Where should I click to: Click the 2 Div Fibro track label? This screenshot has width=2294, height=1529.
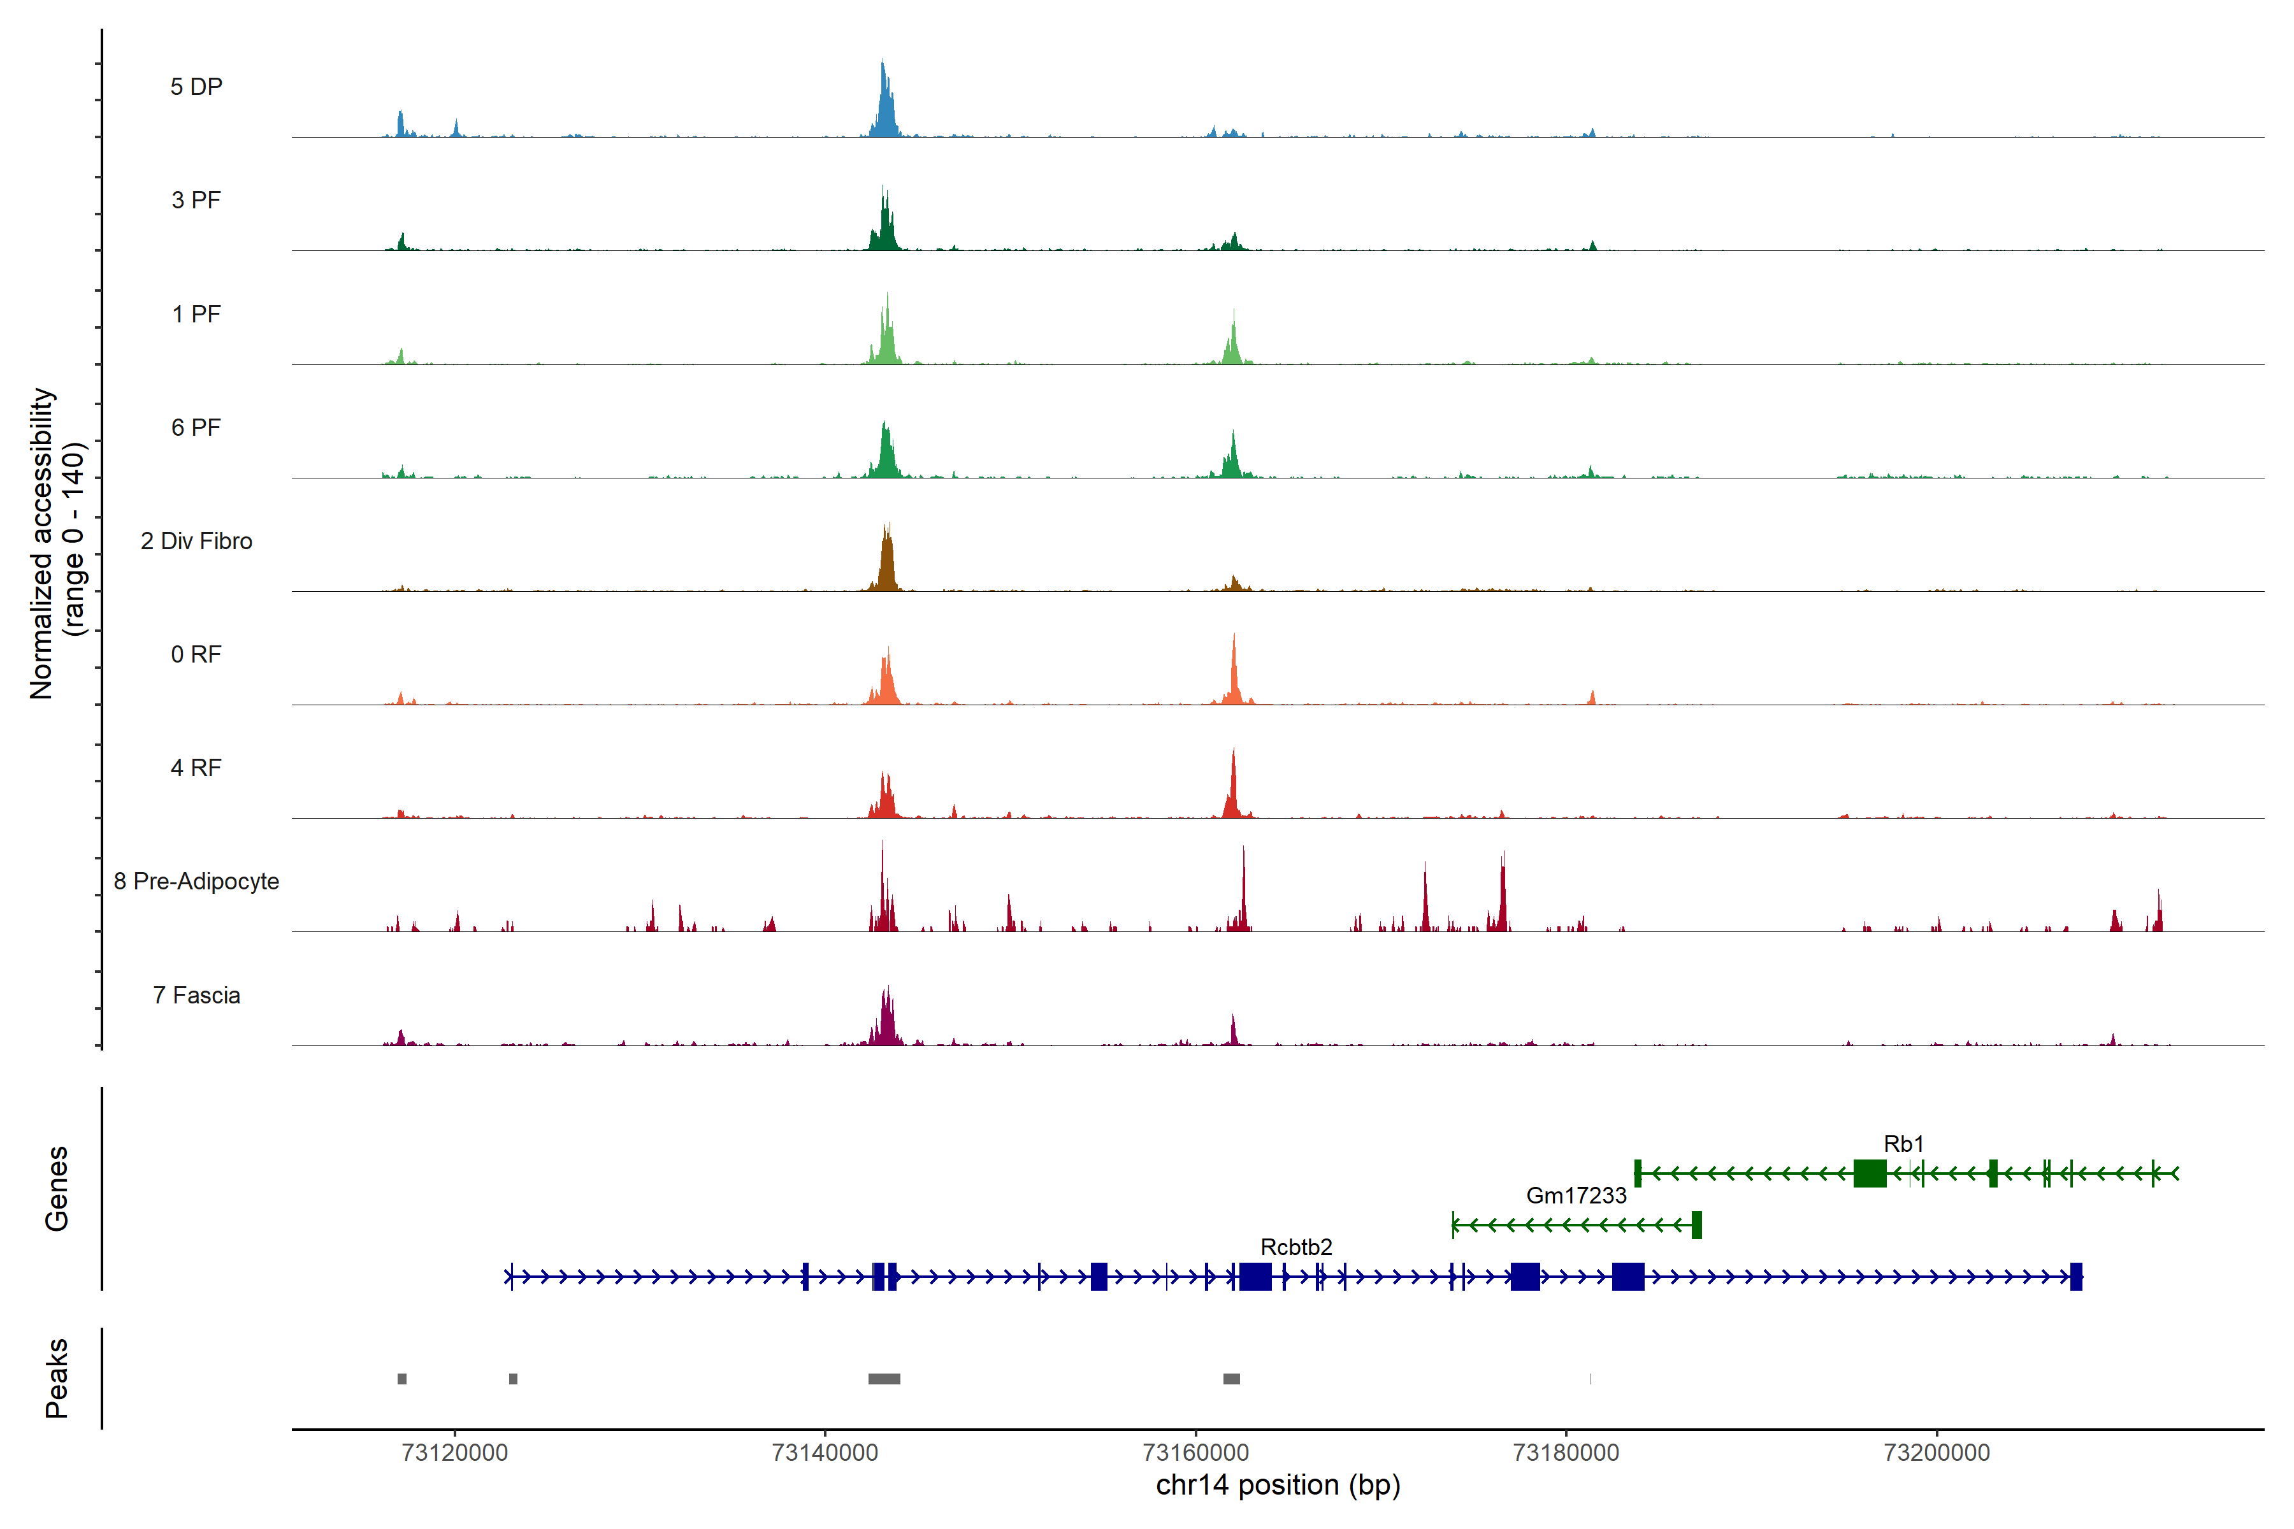pyautogui.click(x=196, y=540)
